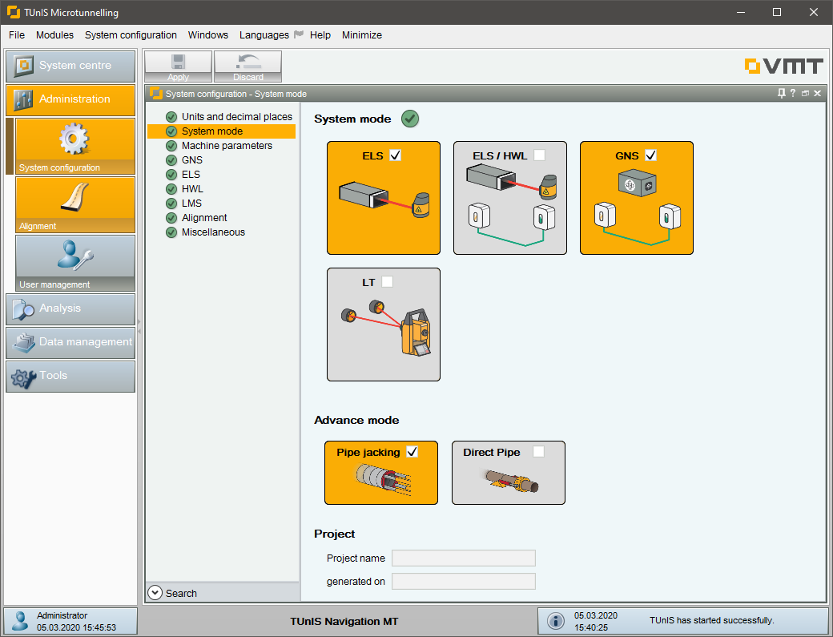Image resolution: width=833 pixels, height=637 pixels.
Task: Click the TUnIS app icon in title bar
Action: (14, 12)
